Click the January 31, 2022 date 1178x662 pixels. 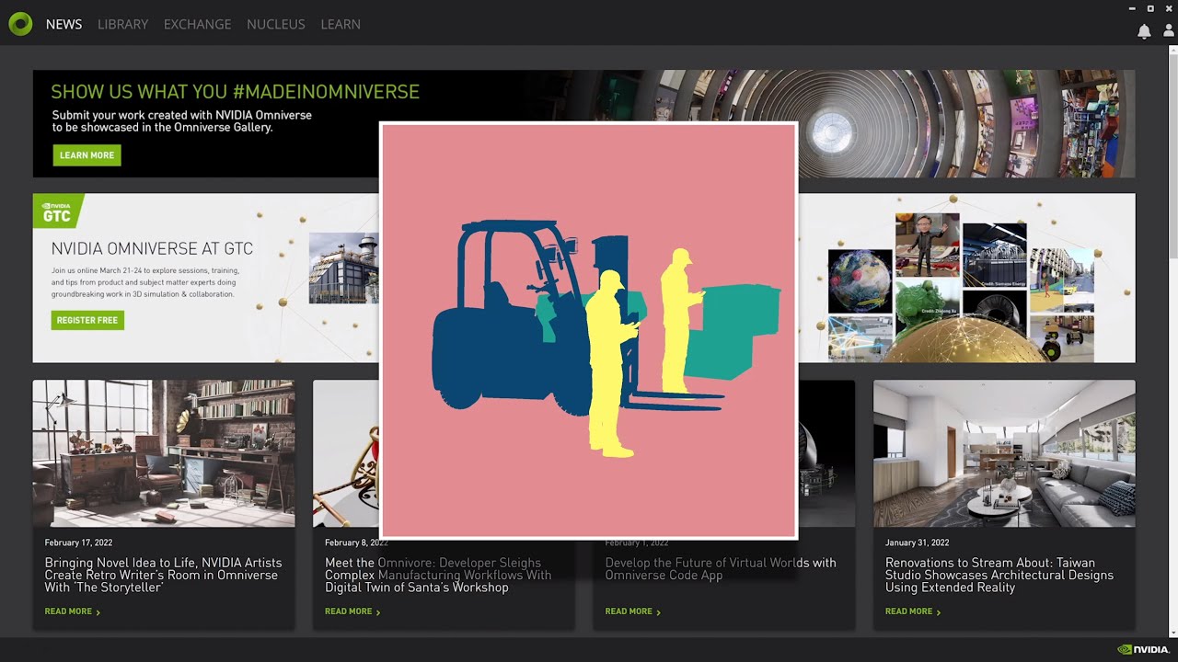point(917,542)
